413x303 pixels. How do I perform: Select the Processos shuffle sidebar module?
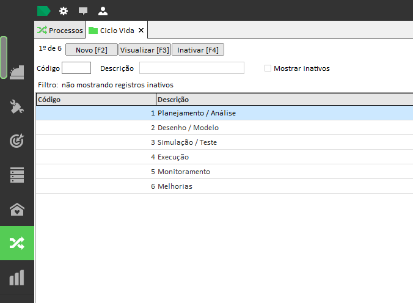click(17, 243)
